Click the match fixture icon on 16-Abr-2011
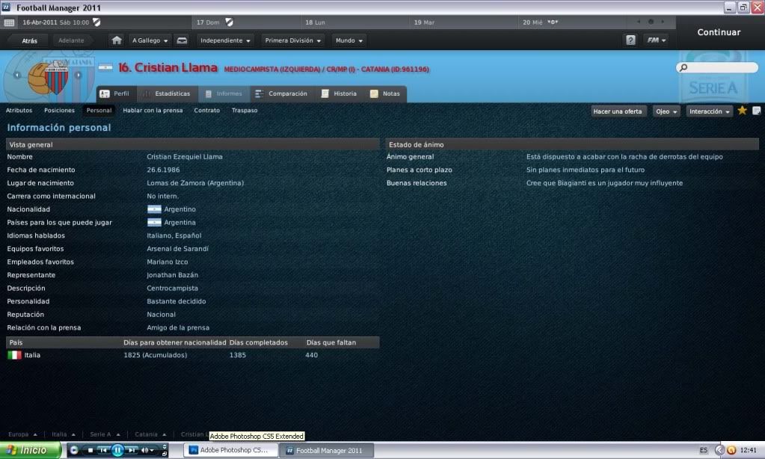 click(96, 22)
